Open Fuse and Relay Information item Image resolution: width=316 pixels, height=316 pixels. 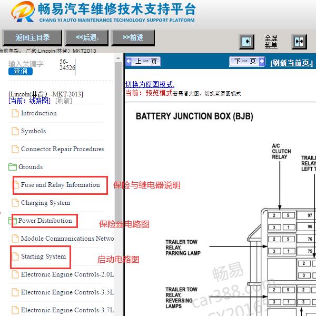[x=60, y=185]
